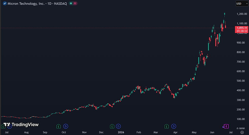Screen dimensions: 249x135
Task: Open chart settings gear icon
Action: click(x=242, y=132)
